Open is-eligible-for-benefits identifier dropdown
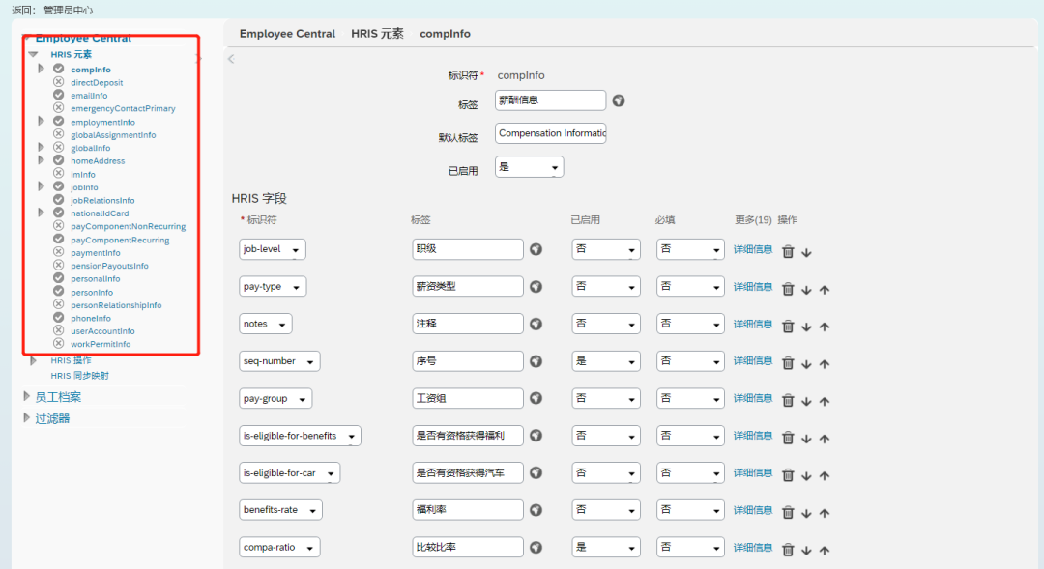The height and width of the screenshot is (569, 1044). pyautogui.click(x=300, y=436)
